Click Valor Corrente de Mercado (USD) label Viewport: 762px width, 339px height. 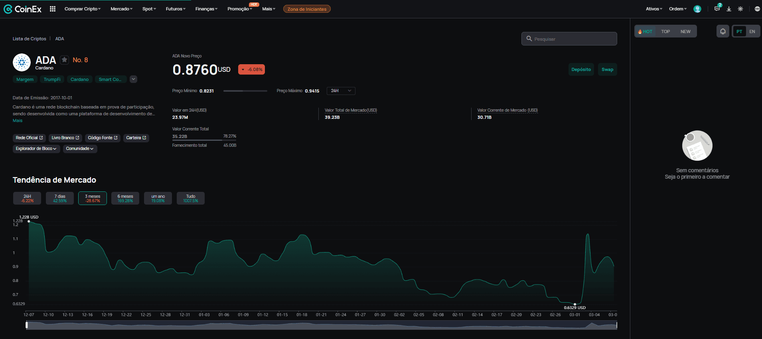pos(507,110)
